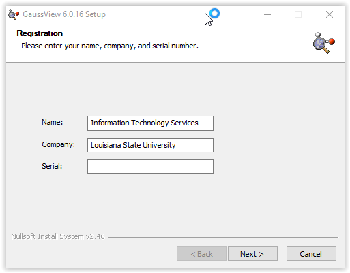Image resolution: width=350 pixels, height=273 pixels.
Task: Click the disabled < Back button
Action: [x=201, y=254]
